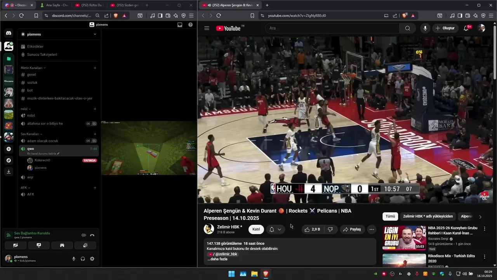This screenshot has width=497, height=280.
Task: Toggle Discord camera on
Action: click(16, 245)
